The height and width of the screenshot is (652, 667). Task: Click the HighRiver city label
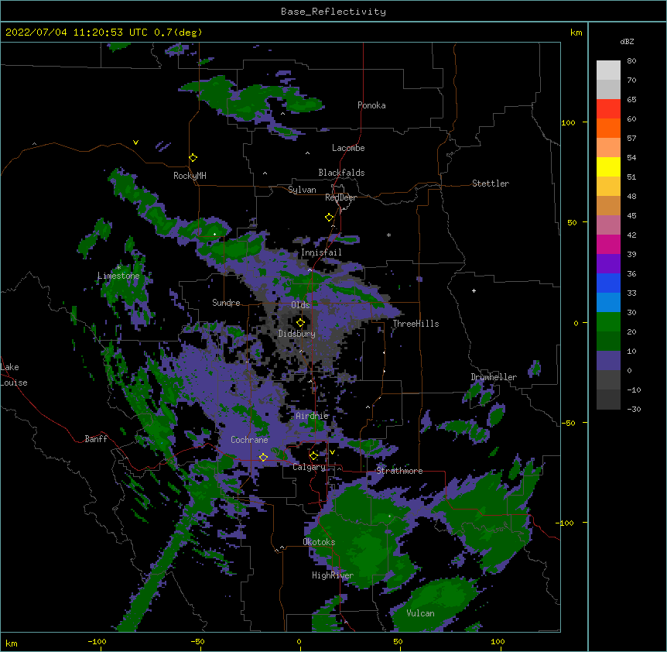click(x=333, y=575)
